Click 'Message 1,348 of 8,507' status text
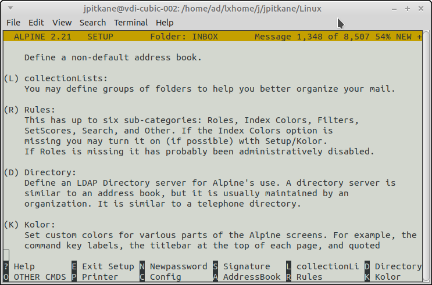 click(x=312, y=37)
